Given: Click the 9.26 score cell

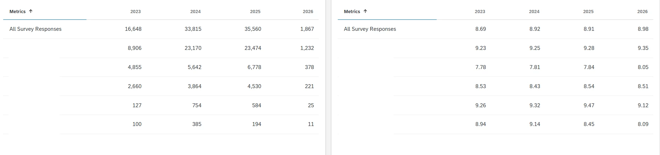Looking at the screenshot, I should [481, 105].
